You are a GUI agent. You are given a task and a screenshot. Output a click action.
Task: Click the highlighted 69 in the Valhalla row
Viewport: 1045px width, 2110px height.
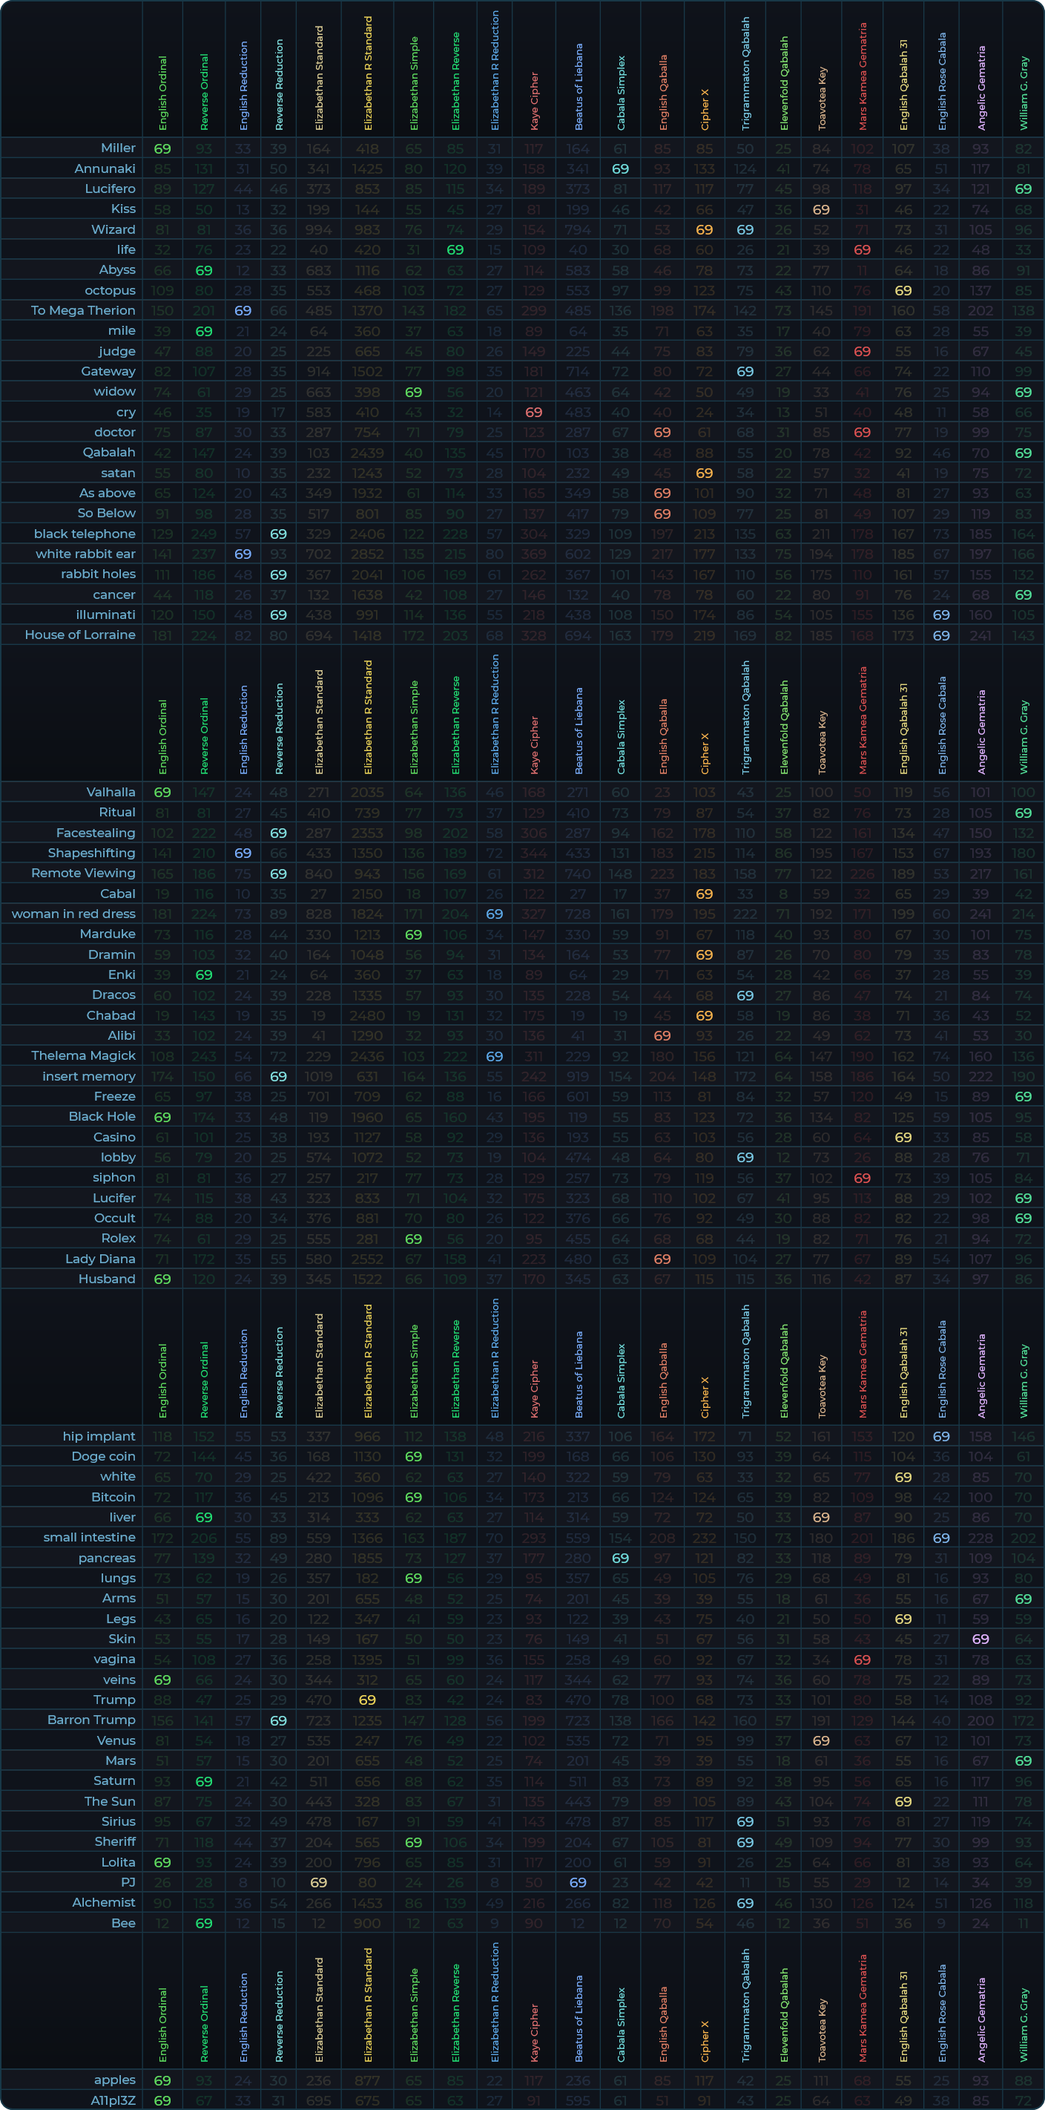click(163, 792)
